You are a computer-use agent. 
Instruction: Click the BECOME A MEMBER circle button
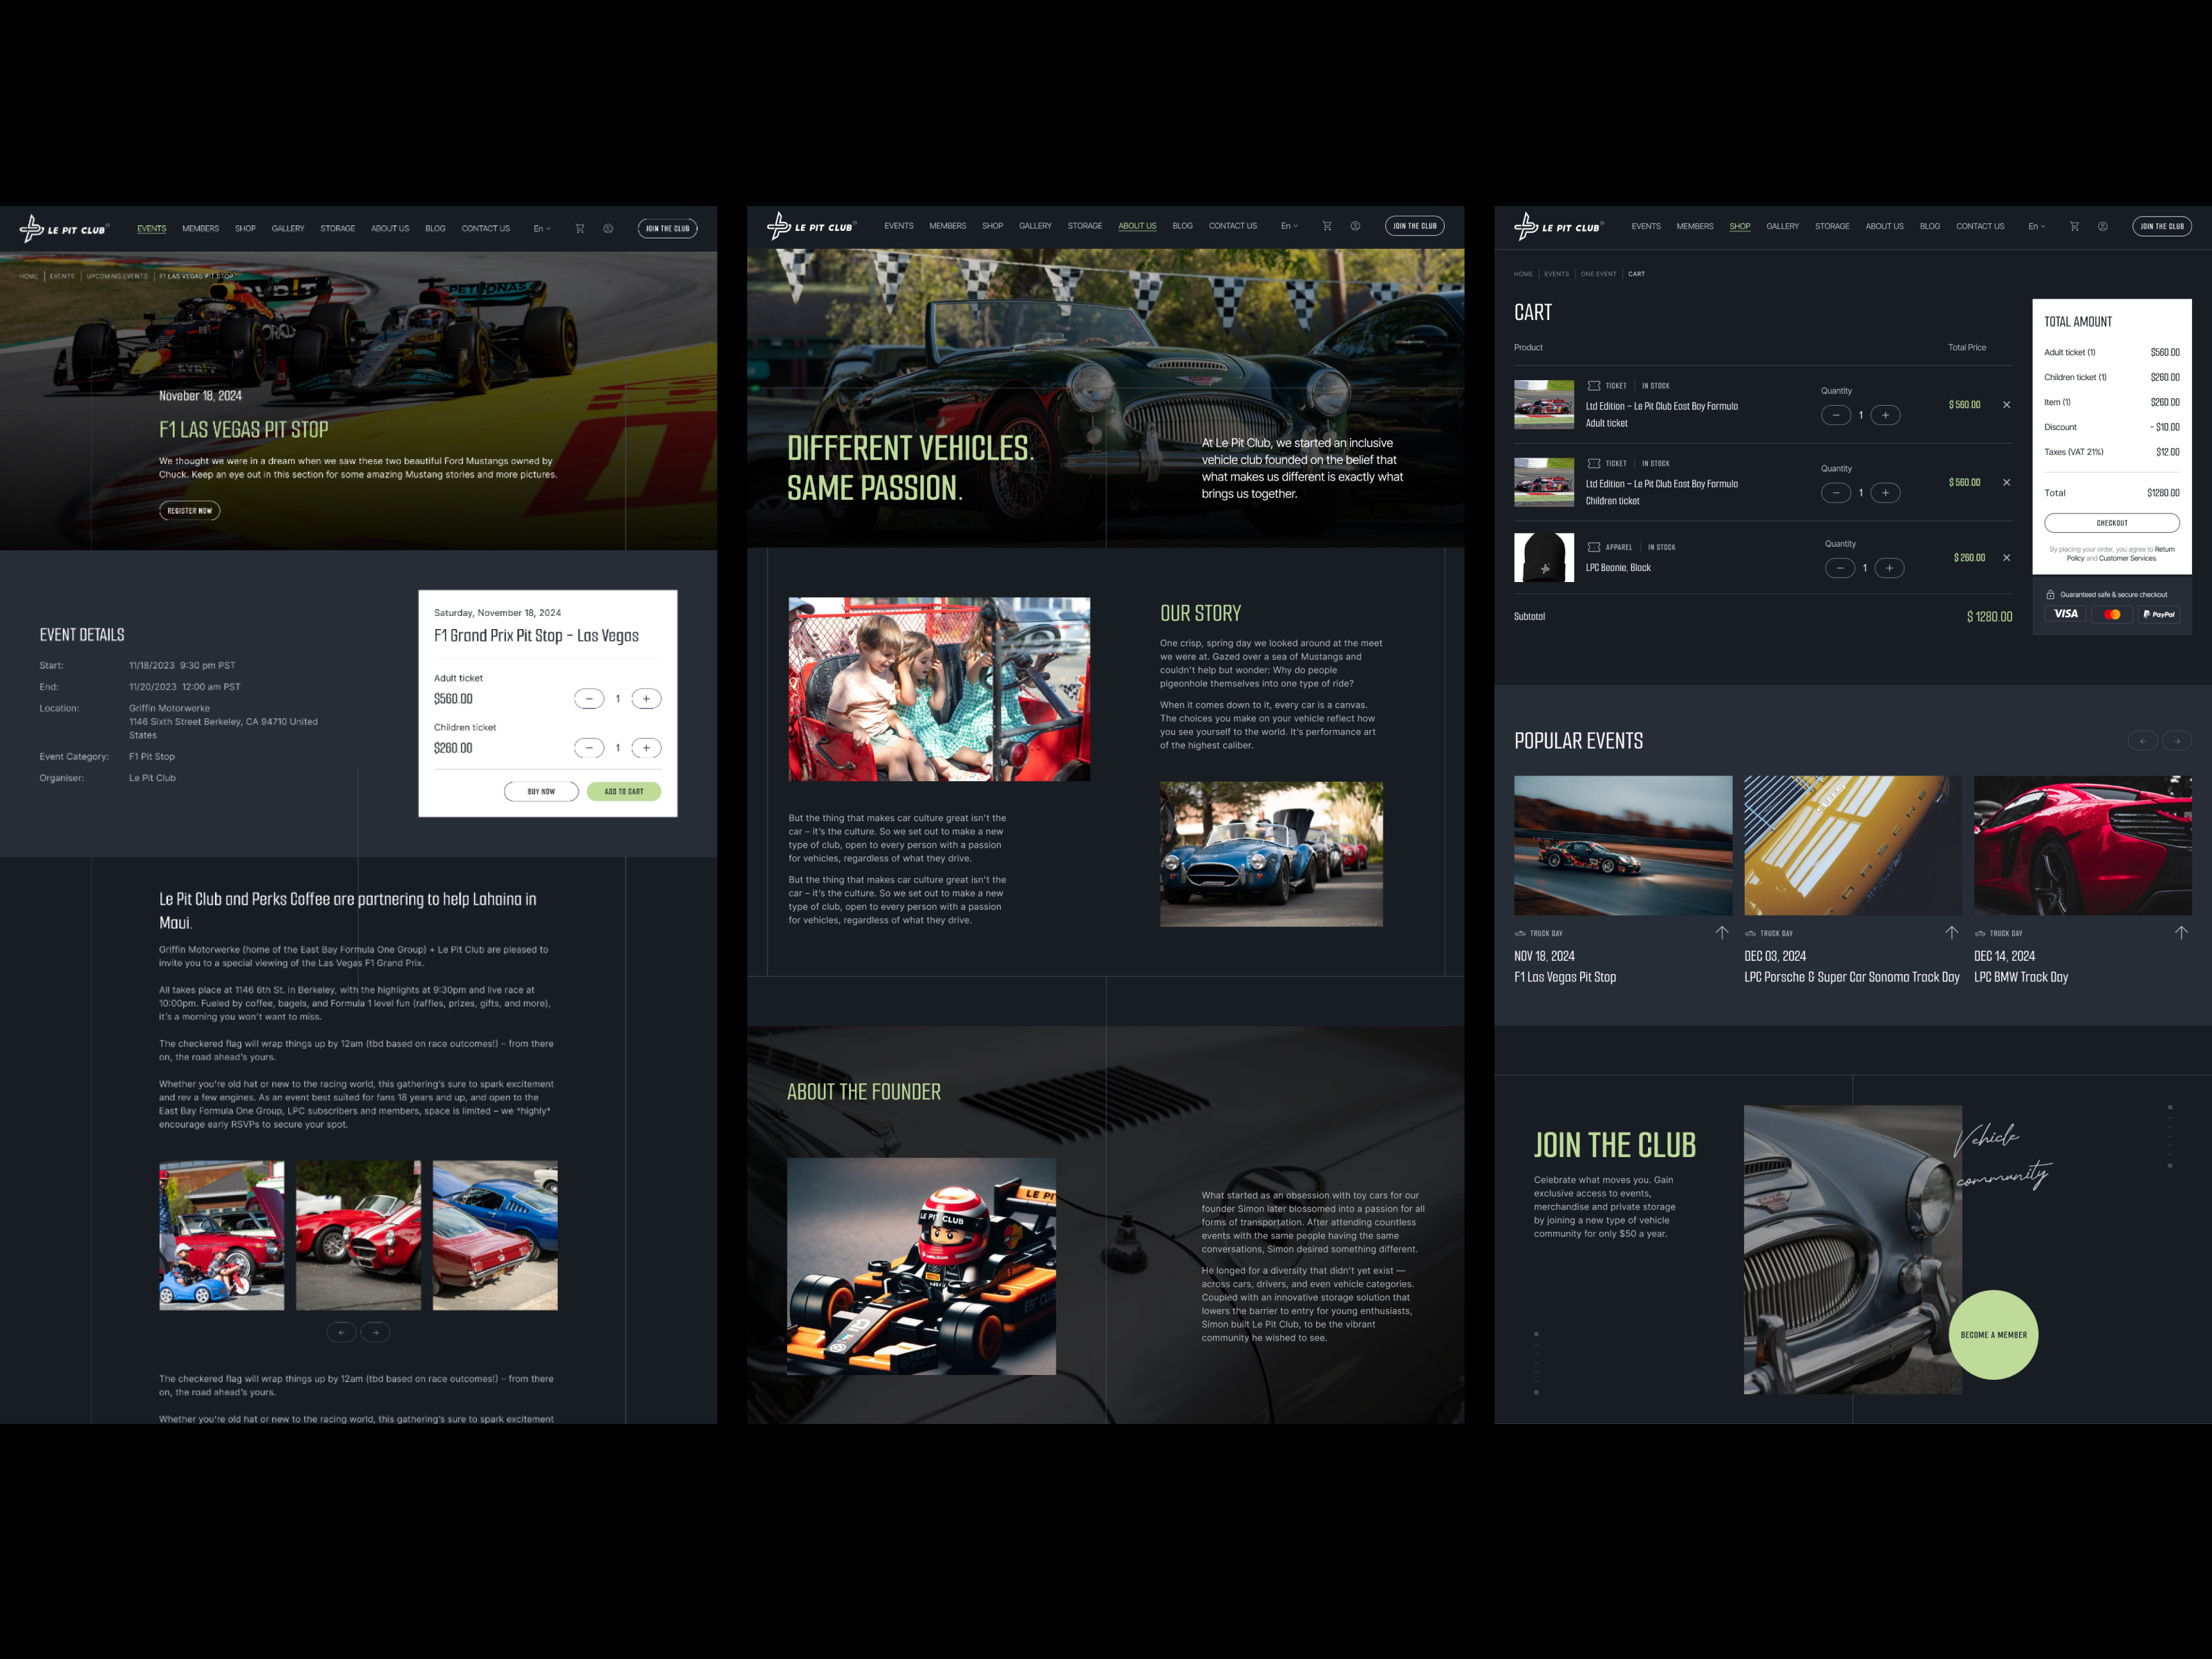pyautogui.click(x=1994, y=1335)
